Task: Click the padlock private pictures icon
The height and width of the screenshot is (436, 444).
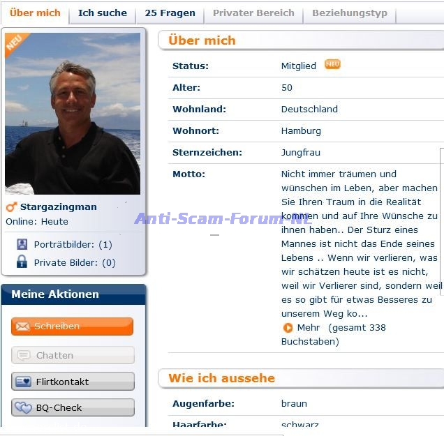Action: coord(22,262)
